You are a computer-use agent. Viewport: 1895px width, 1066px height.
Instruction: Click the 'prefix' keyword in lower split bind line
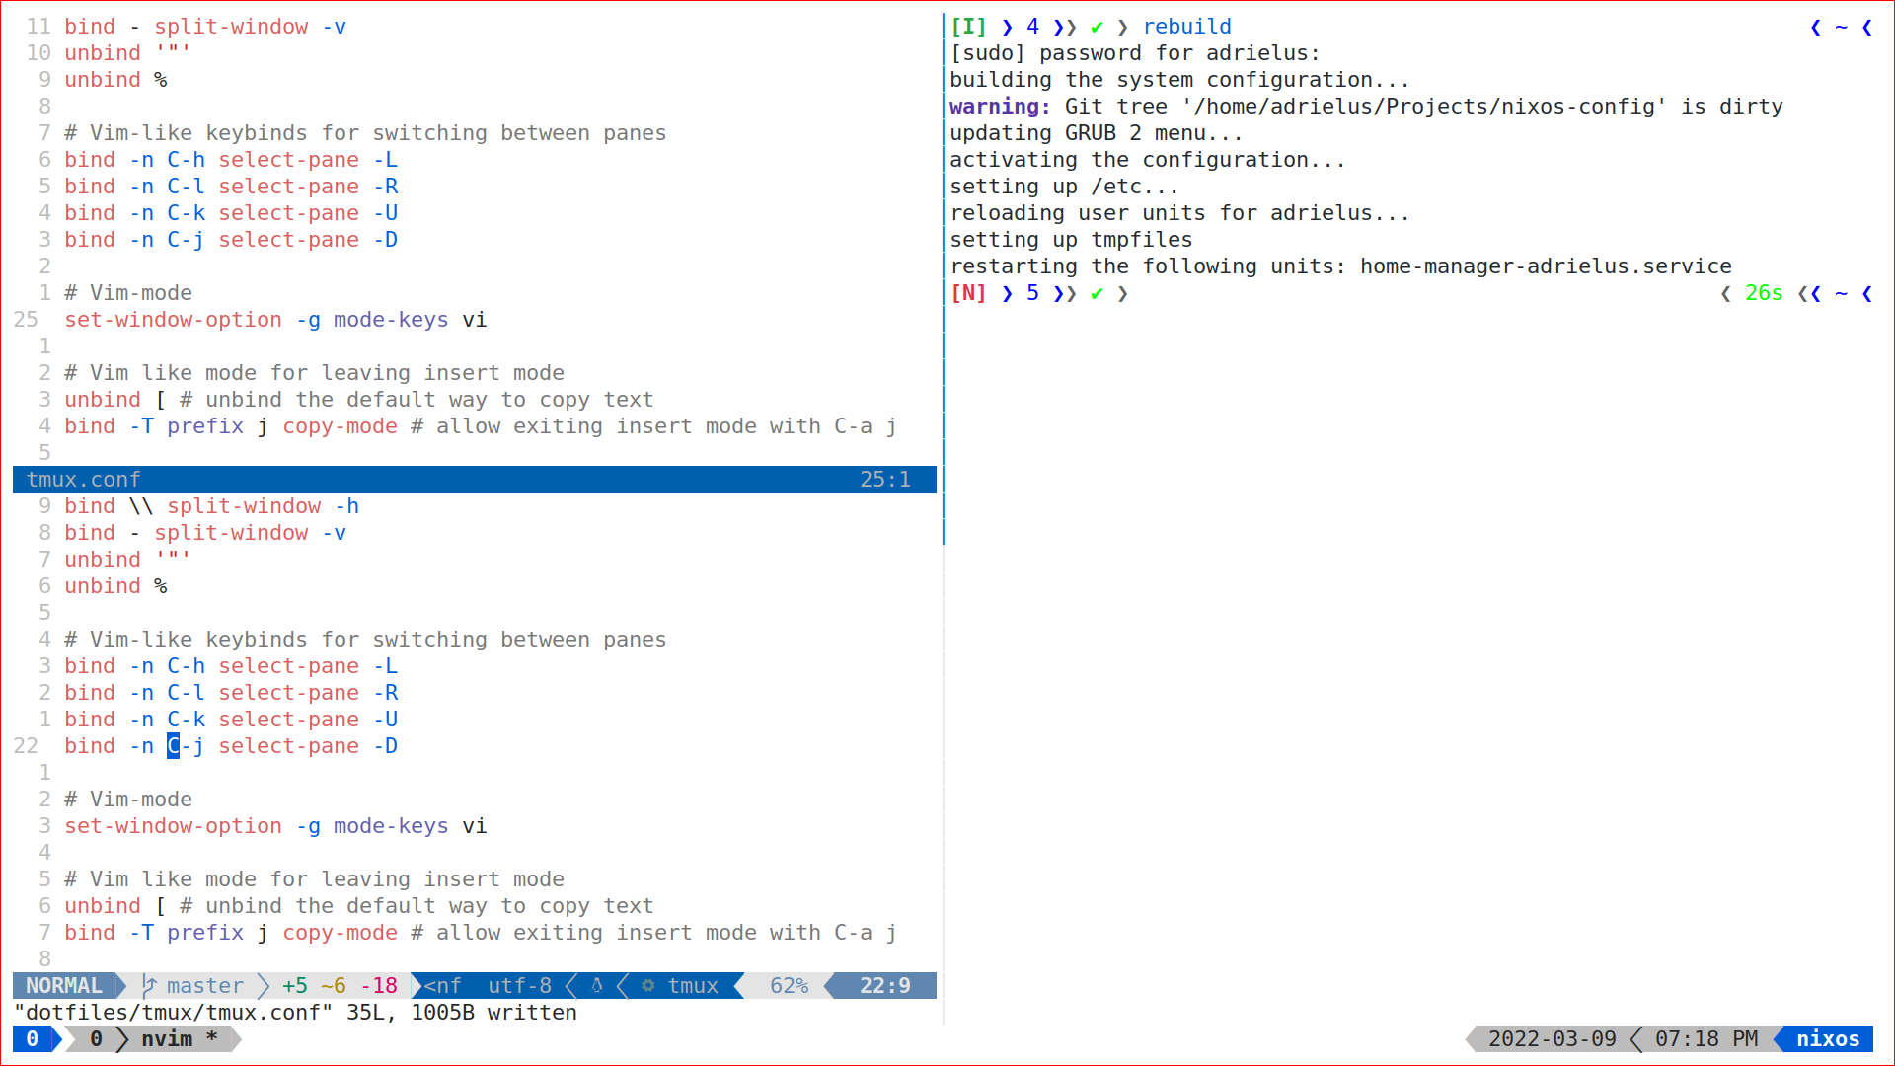coord(204,933)
